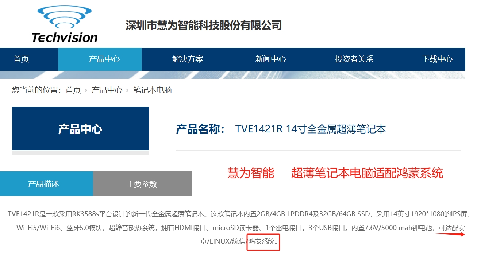
Task: Click the 产品名称： label
Action: click(x=200, y=129)
